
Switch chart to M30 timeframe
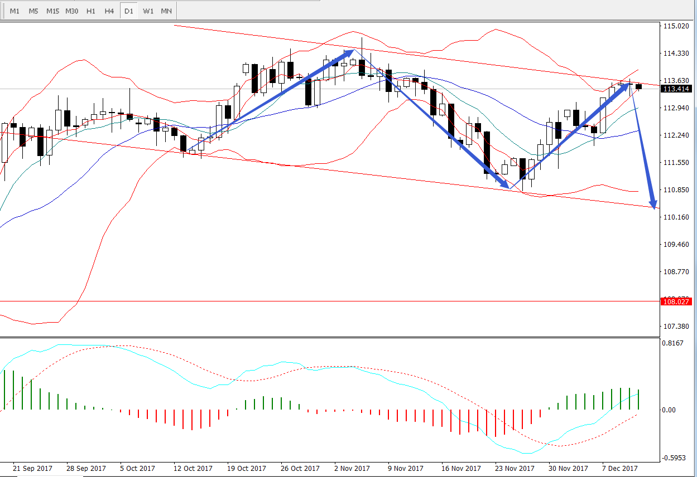[x=72, y=11]
